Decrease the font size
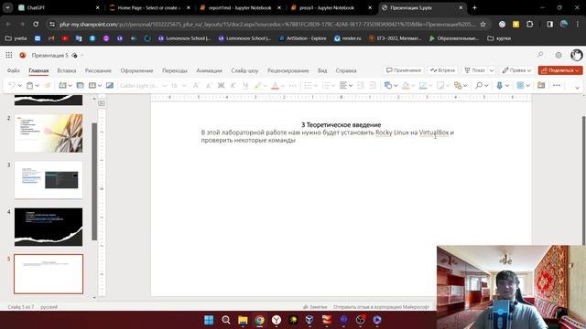 coord(209,85)
